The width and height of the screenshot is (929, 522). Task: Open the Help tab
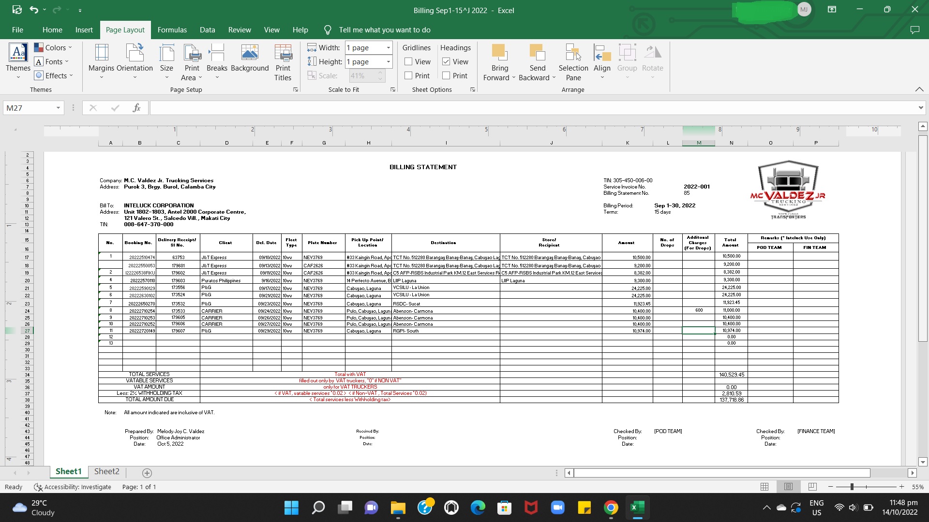[x=300, y=29]
